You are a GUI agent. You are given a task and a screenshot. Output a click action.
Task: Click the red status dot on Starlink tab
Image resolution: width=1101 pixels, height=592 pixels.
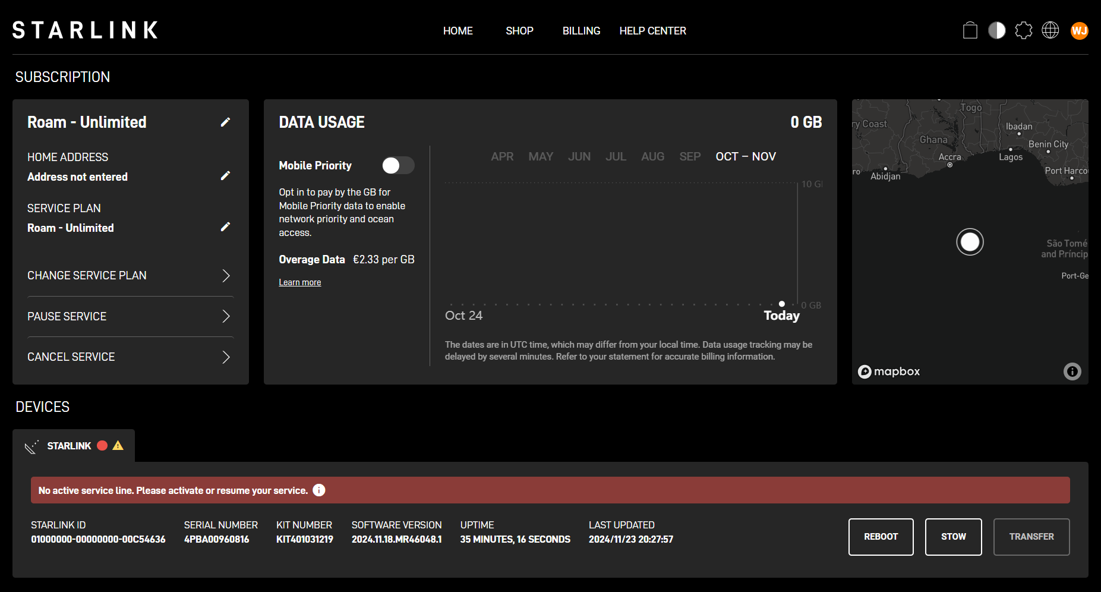click(102, 445)
